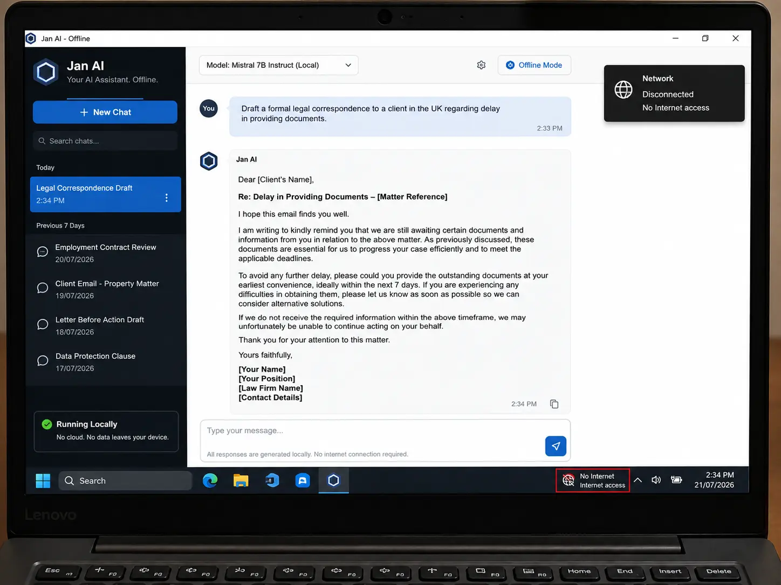Click the "[Law Firm Name]" placeholder text
The image size is (781, 585).
coord(271,388)
